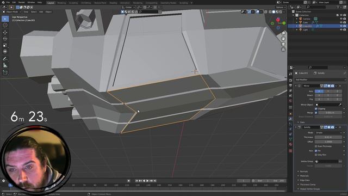Open the Object Data properties tab
This screenshot has width=348, height=196.
click(x=290, y=139)
